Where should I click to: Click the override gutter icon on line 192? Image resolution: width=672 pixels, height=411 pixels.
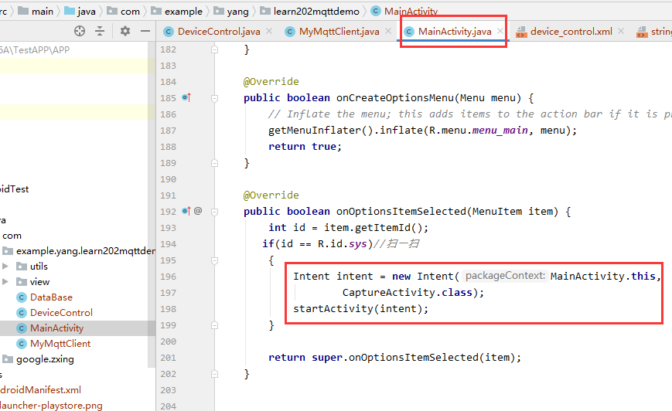(186, 211)
